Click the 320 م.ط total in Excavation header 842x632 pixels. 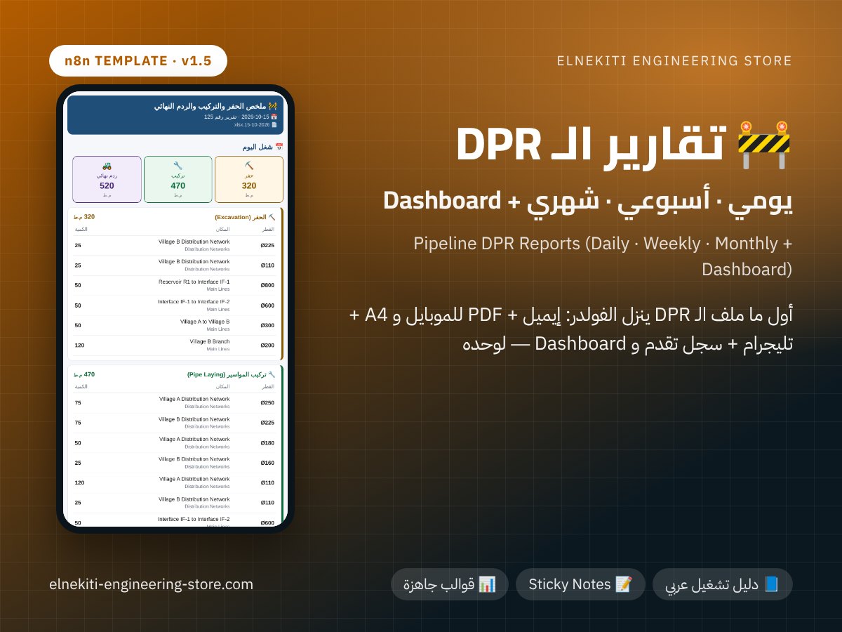[85, 217]
